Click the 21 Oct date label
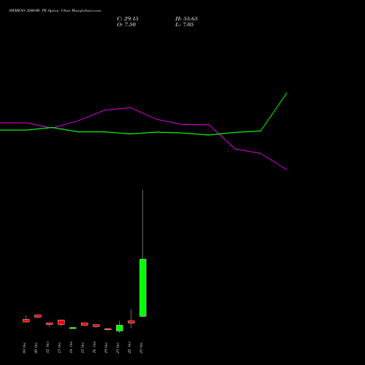This screenshot has height=365, width=365. (x=118, y=347)
